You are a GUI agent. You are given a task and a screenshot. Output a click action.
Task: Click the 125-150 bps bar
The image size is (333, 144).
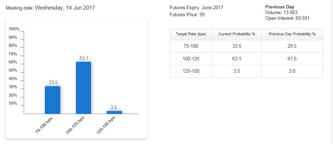coord(114,112)
